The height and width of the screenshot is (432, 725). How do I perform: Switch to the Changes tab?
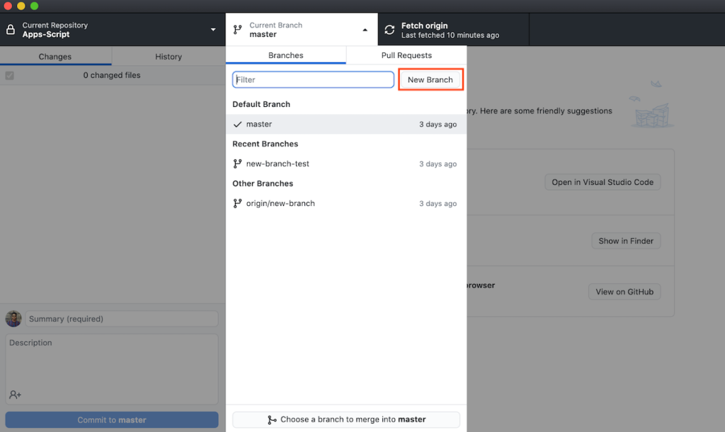(x=55, y=57)
